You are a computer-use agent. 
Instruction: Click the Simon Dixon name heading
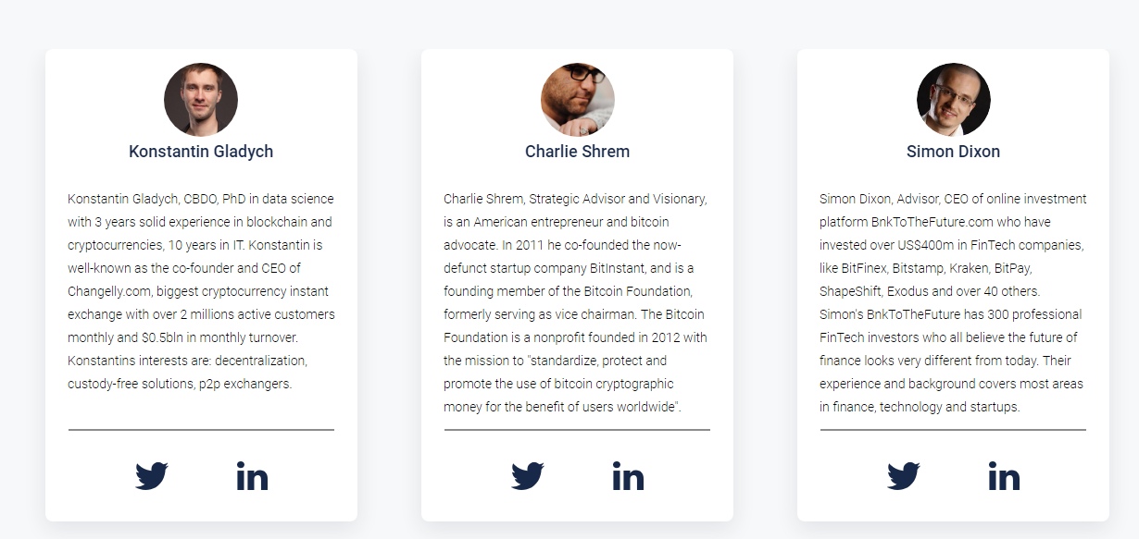point(953,152)
